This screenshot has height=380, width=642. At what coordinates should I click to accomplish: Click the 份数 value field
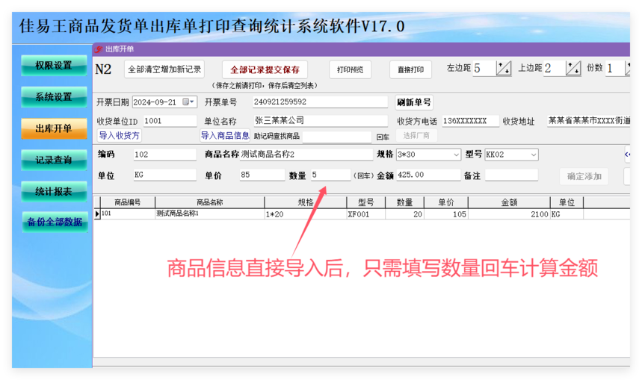[614, 68]
